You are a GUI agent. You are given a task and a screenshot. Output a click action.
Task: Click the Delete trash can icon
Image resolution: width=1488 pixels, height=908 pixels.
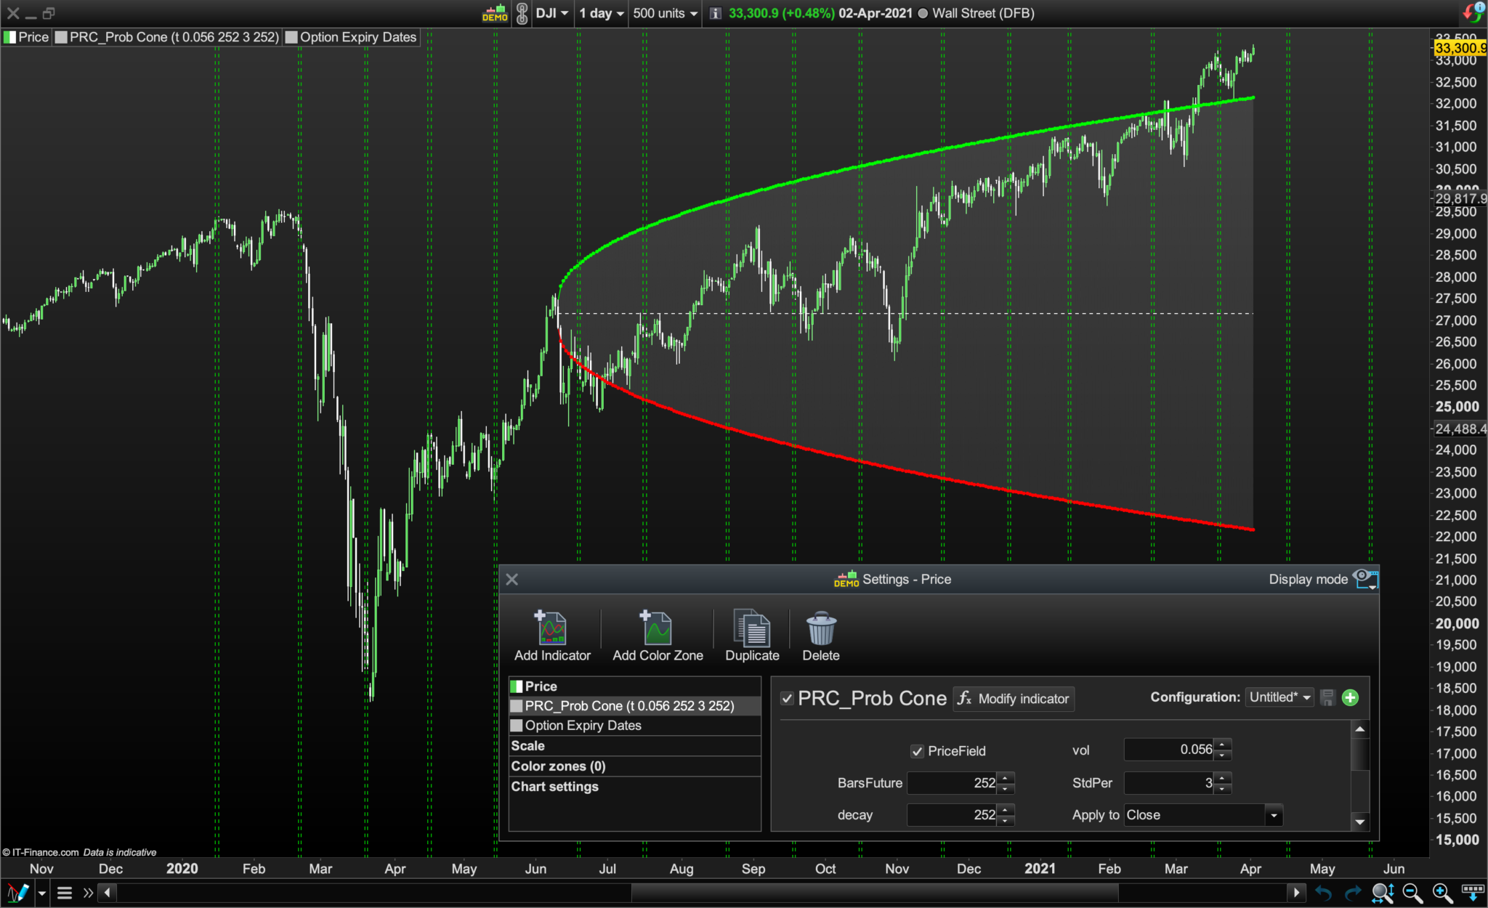pos(821,629)
